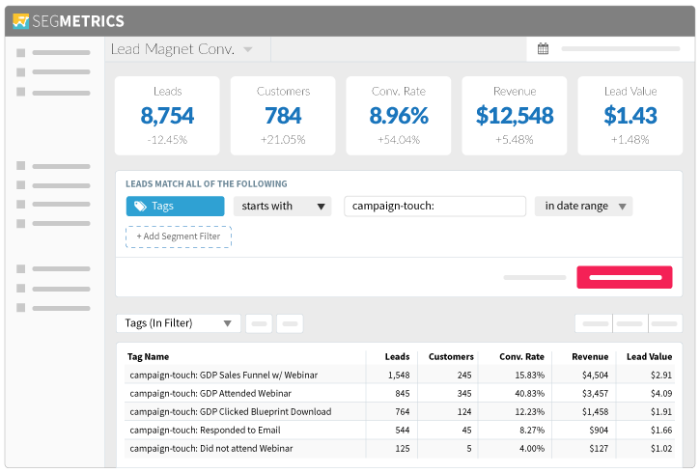Sort by Lead Value column header in table

point(649,356)
